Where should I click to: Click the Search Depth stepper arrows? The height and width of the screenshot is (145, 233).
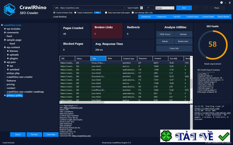pos(142,8)
